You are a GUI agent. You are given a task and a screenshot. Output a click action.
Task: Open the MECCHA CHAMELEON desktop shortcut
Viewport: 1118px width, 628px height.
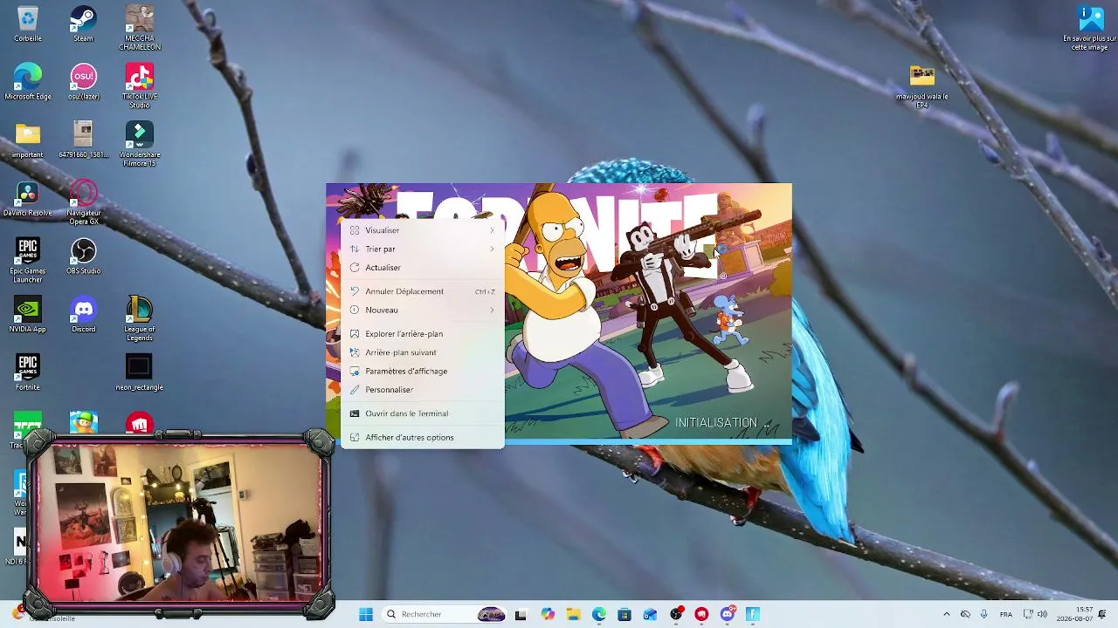point(140,28)
